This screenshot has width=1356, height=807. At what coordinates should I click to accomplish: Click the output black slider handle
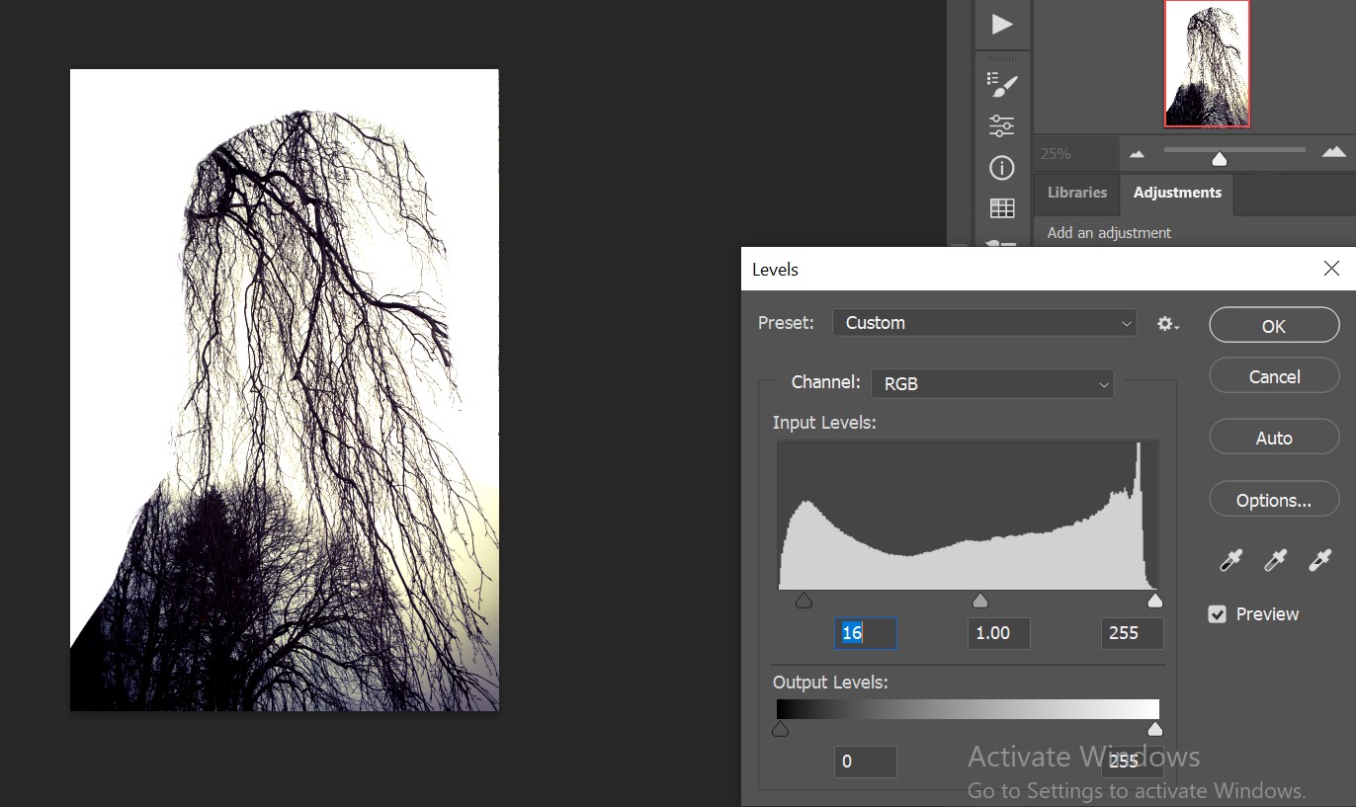point(780,729)
